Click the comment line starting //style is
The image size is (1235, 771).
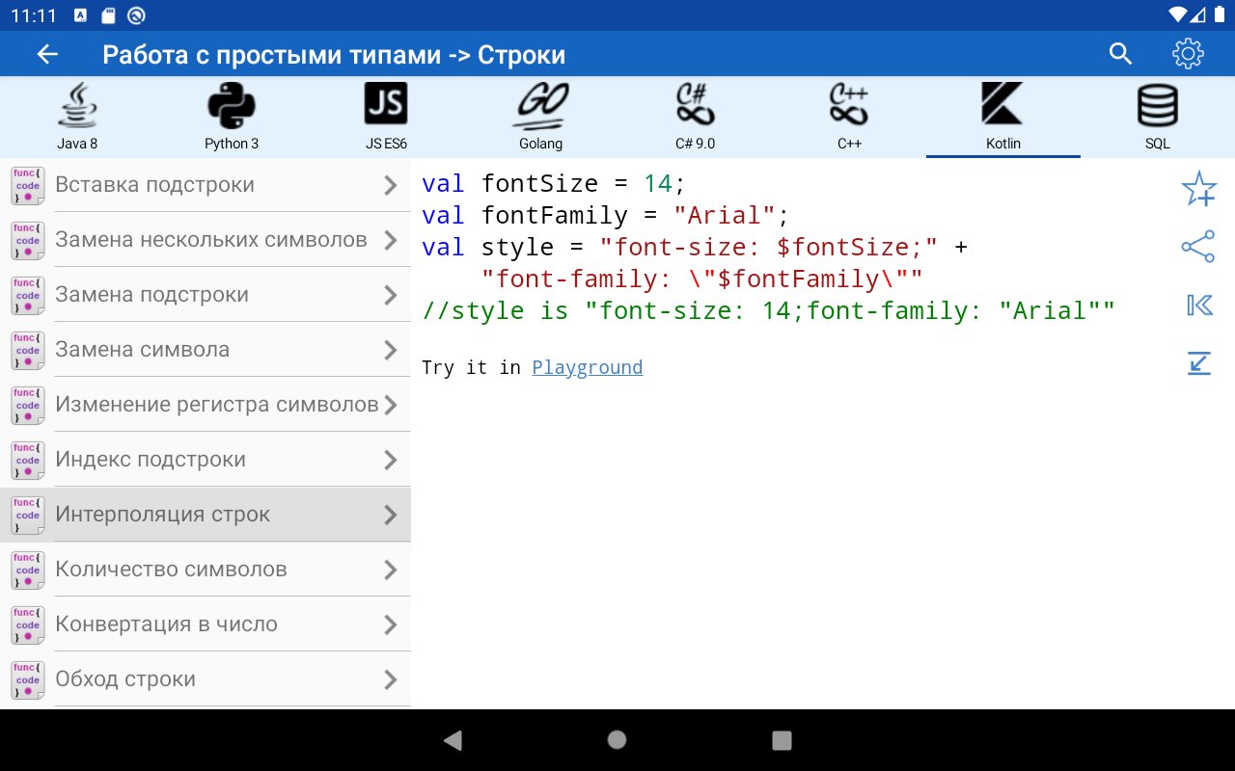click(769, 310)
